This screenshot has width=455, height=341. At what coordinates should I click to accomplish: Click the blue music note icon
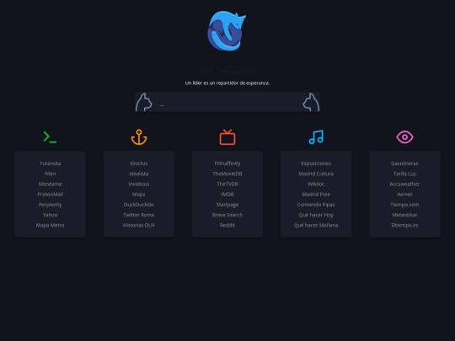[316, 137]
